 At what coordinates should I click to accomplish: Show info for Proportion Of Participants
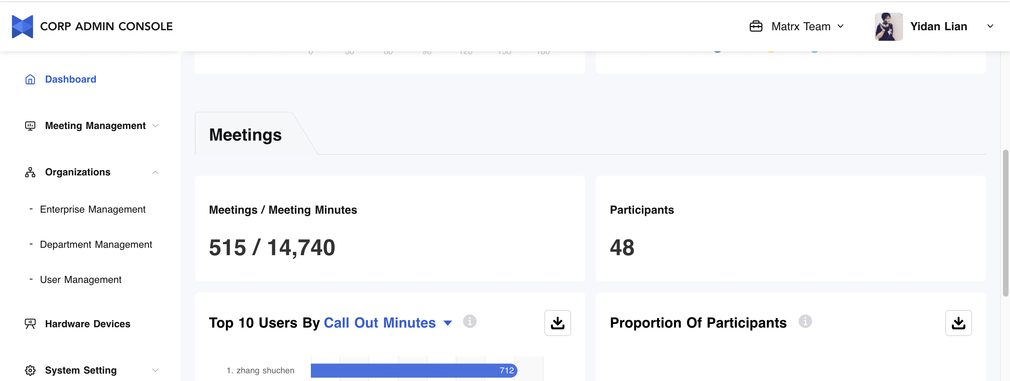[x=805, y=321]
